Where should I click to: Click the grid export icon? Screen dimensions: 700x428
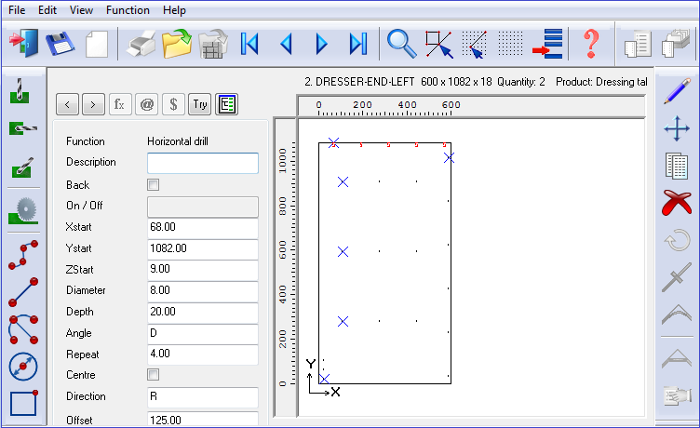point(213,44)
